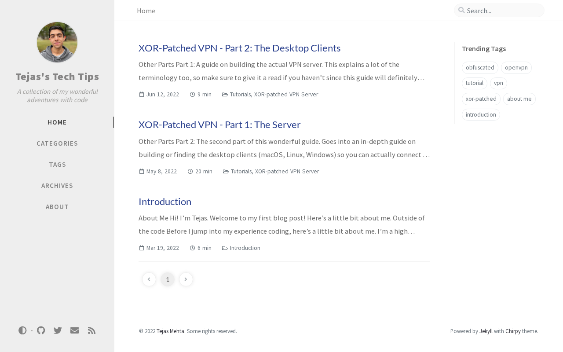Open the Archives sidebar tab
This screenshot has height=352, width=563.
pyautogui.click(x=57, y=186)
